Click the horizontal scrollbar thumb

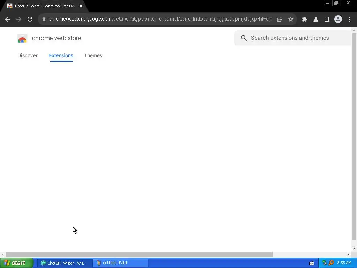[139, 254]
